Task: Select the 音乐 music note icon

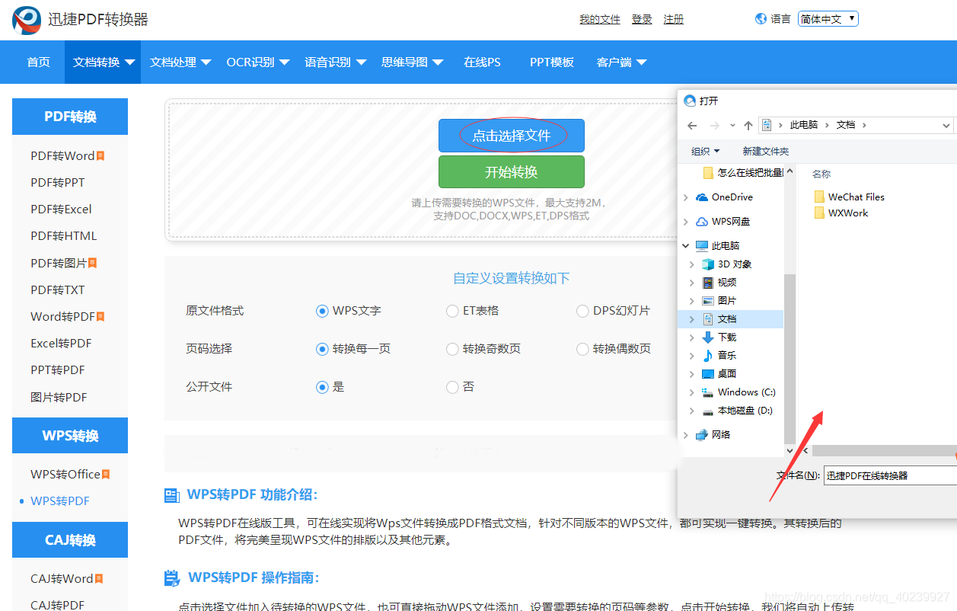Action: click(x=708, y=356)
